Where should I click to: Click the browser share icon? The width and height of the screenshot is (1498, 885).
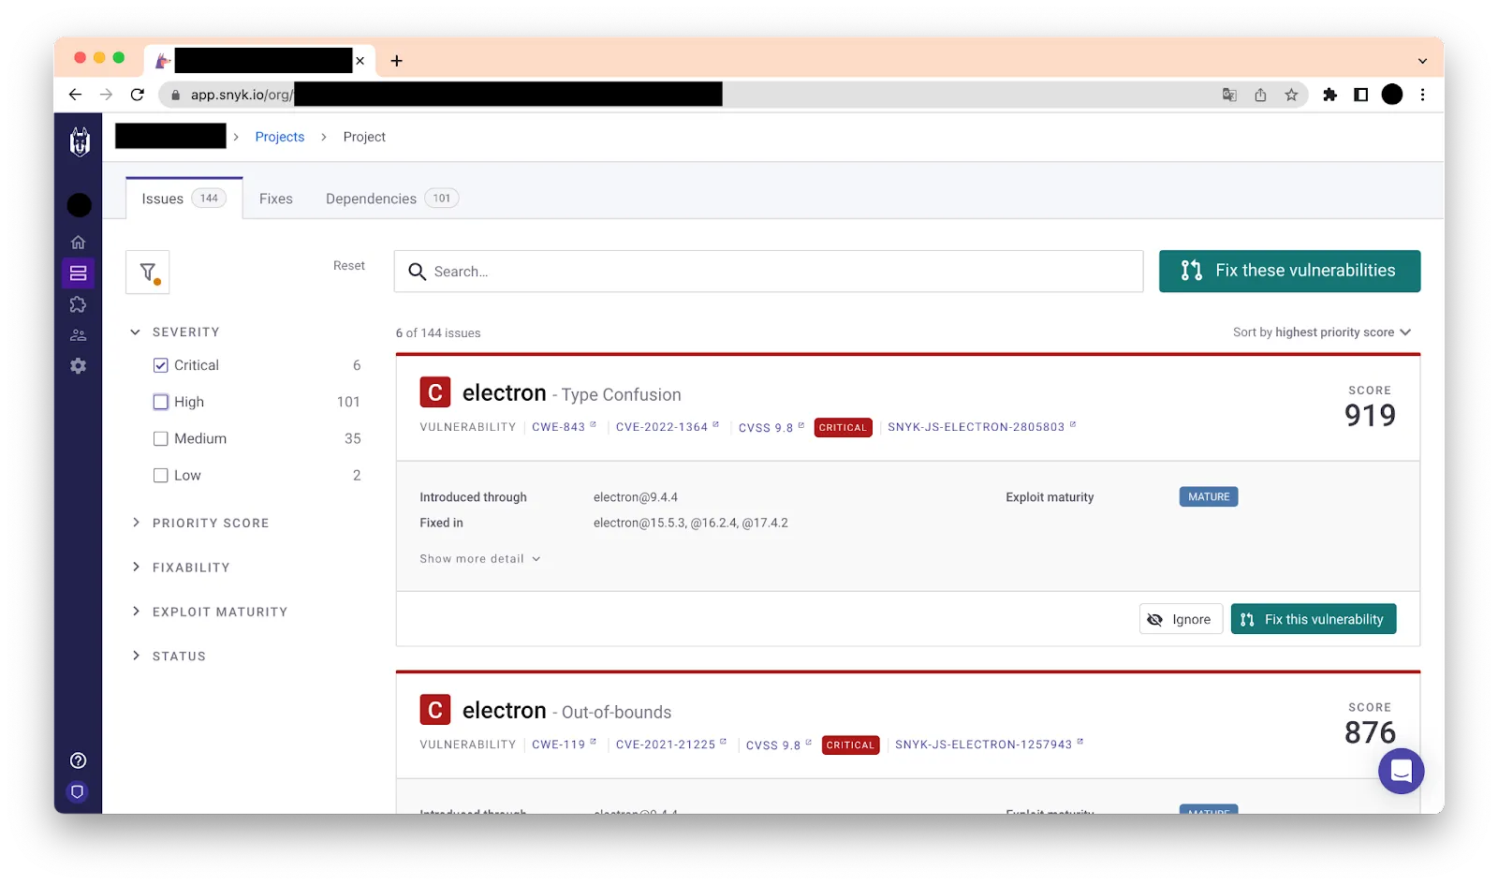coord(1260,95)
